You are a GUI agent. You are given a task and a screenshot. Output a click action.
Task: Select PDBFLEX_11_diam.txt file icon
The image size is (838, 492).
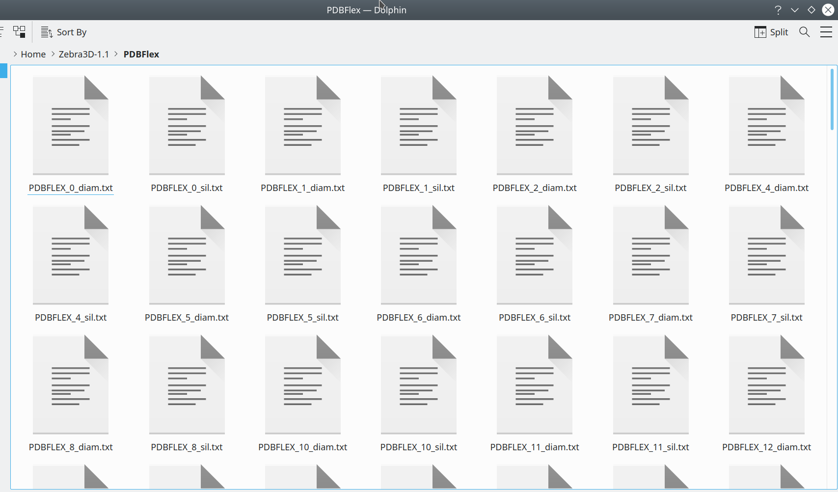tap(535, 384)
